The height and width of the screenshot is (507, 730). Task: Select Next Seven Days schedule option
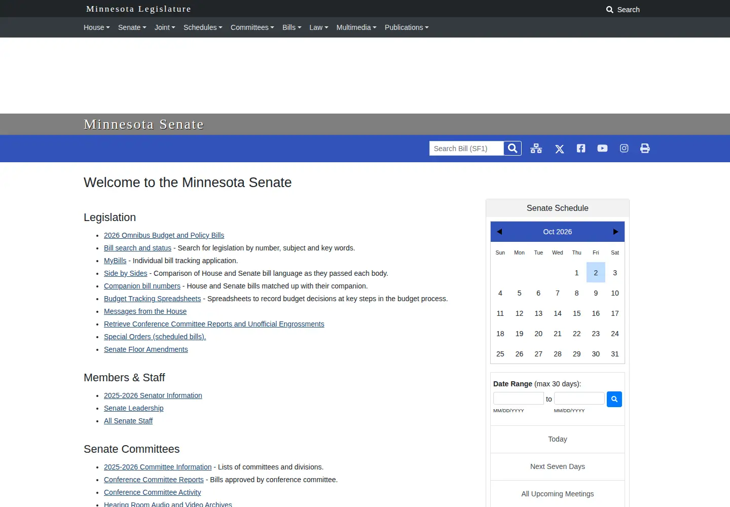tap(558, 466)
